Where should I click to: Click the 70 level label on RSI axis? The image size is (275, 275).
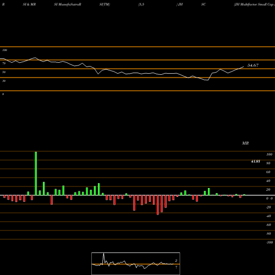coord(4,63)
